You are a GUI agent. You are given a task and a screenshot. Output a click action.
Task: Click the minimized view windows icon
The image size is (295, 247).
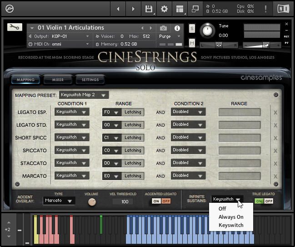coord(195,9)
